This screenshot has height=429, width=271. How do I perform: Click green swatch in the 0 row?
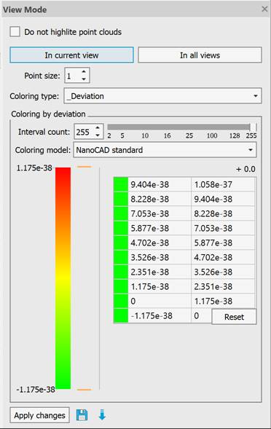point(121,301)
